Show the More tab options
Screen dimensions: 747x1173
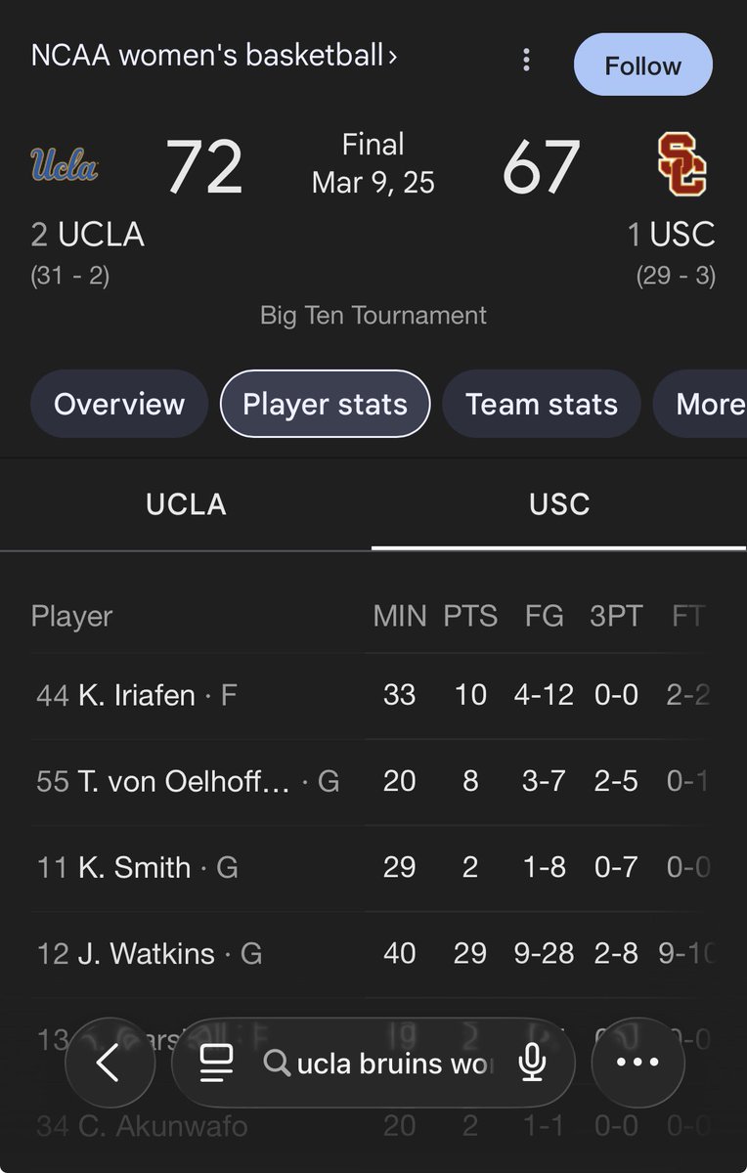701,404
